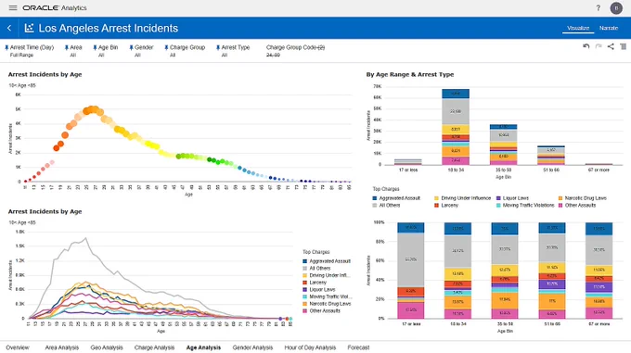Viewport: 631px width, 353px height.
Task: Switch to Narrate mode
Action: [609, 28]
